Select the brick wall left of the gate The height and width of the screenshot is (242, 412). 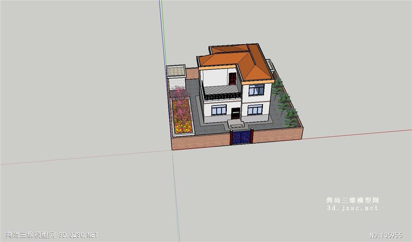coord(201,142)
